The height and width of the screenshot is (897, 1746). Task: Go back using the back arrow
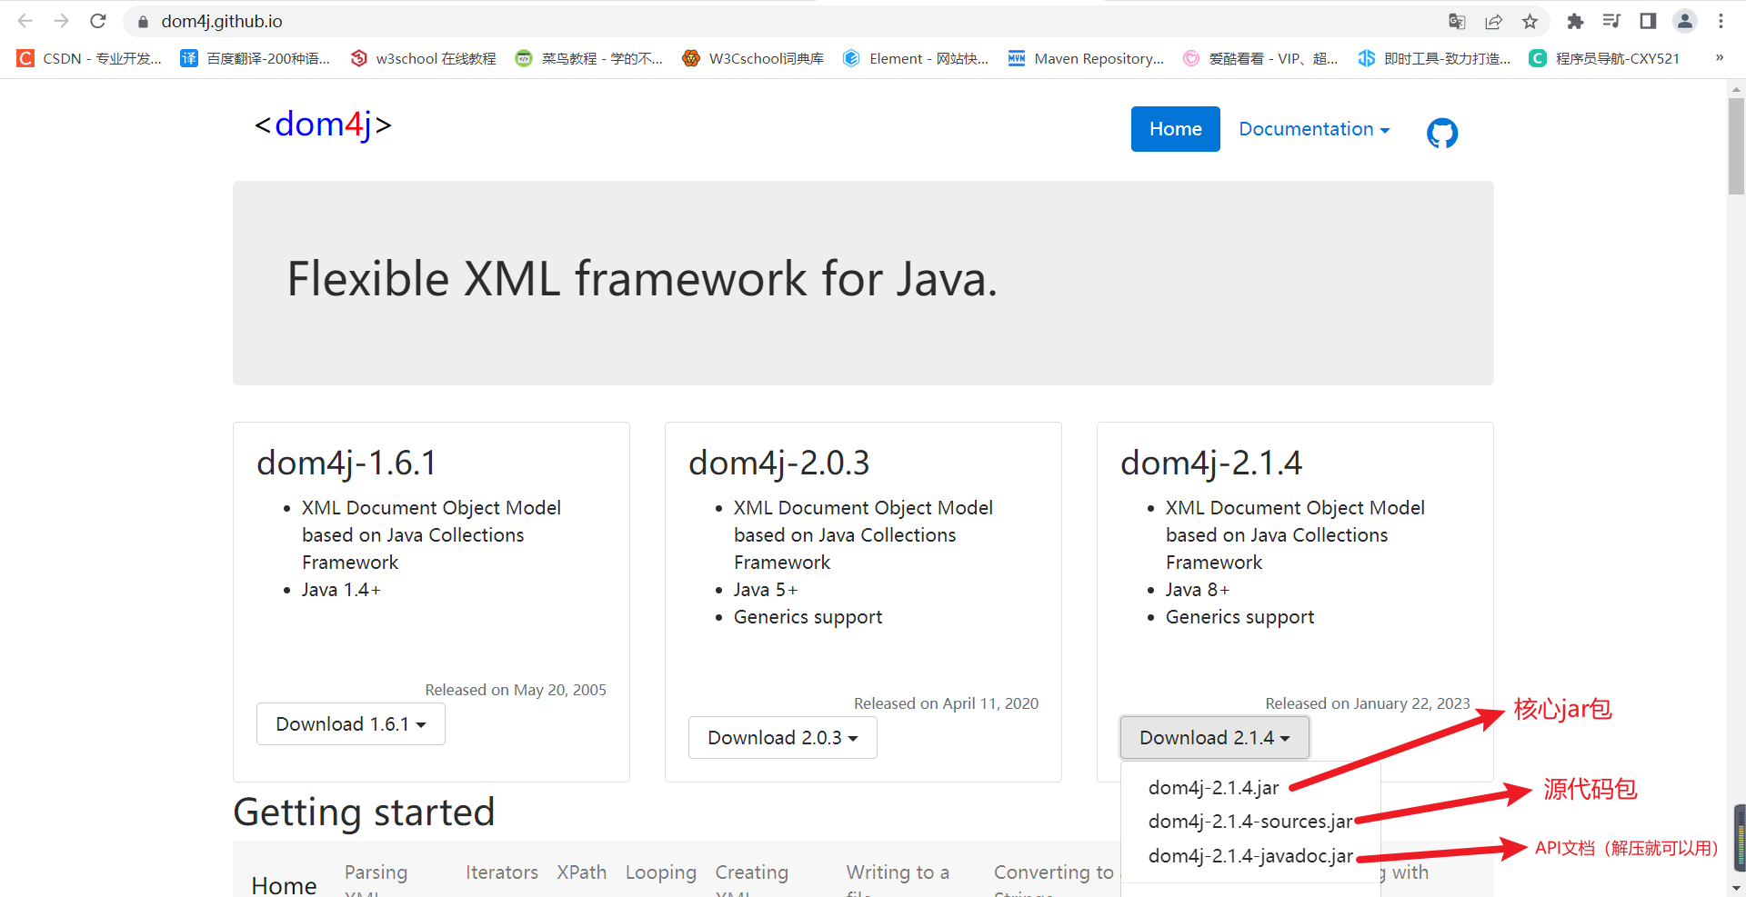click(x=25, y=21)
